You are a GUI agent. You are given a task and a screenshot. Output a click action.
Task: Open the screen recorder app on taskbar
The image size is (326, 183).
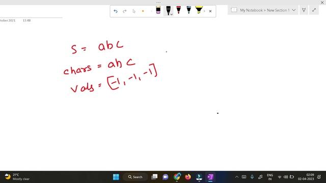[x=199, y=177]
